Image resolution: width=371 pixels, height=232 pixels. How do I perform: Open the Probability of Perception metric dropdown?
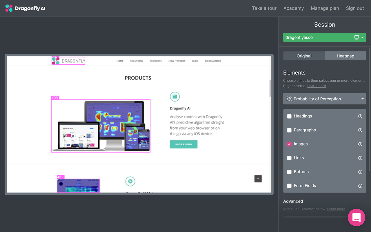click(x=325, y=99)
